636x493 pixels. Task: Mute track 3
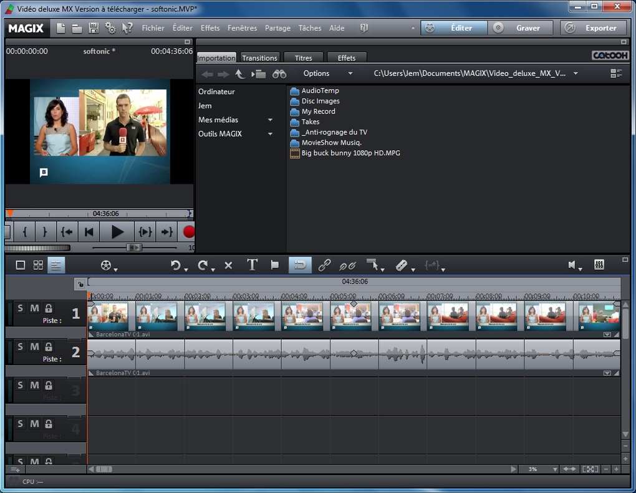point(34,385)
